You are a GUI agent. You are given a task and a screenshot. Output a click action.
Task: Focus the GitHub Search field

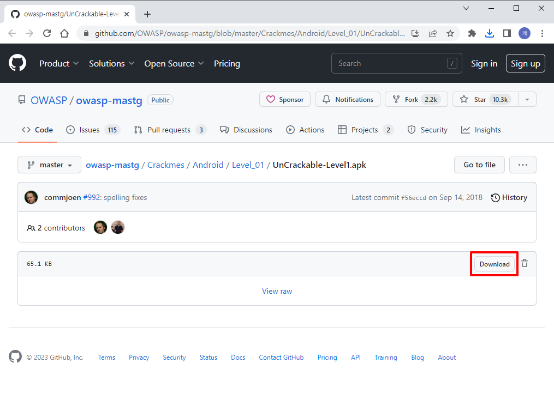coord(396,64)
